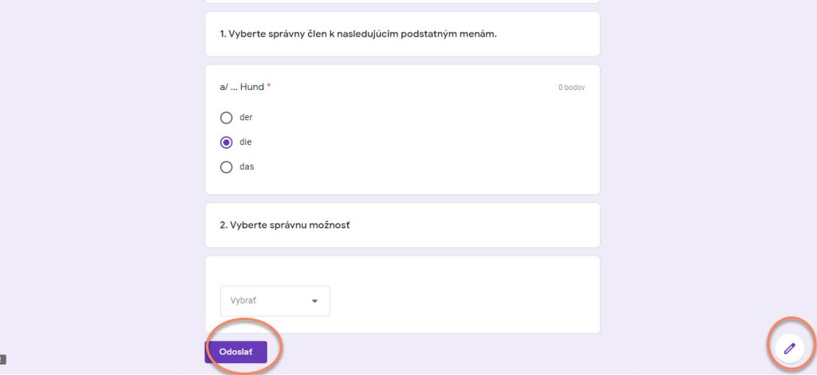
Task: Click the 'a/ ... Hund' question title
Action: tap(242, 86)
